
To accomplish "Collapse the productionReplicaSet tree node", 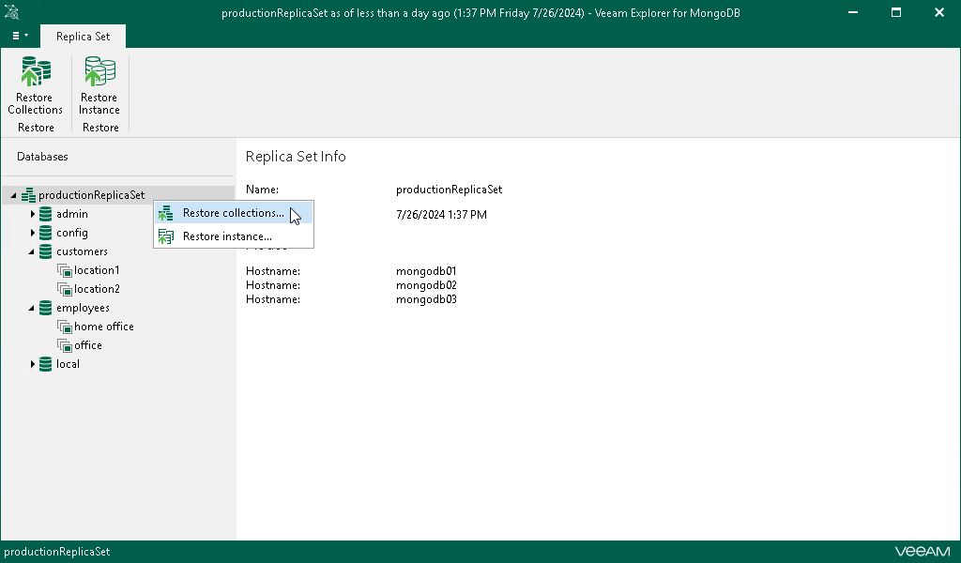I will pos(13,195).
